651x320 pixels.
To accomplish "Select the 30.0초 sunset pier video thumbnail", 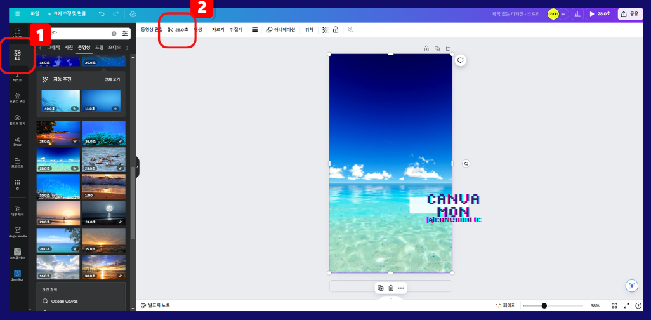I will coord(104,267).
